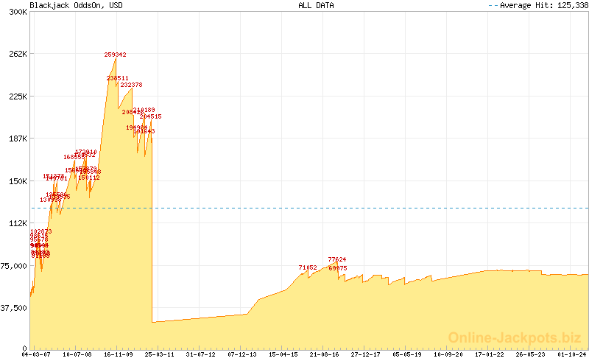Viewport: 589px width, 361px height.
Task: Click the 232378 data label
Action: click(131, 85)
